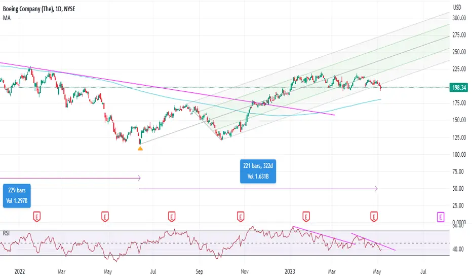This screenshot has height=279, width=472.
Task: Select the '229 bars' measurement box
Action: (x=17, y=195)
